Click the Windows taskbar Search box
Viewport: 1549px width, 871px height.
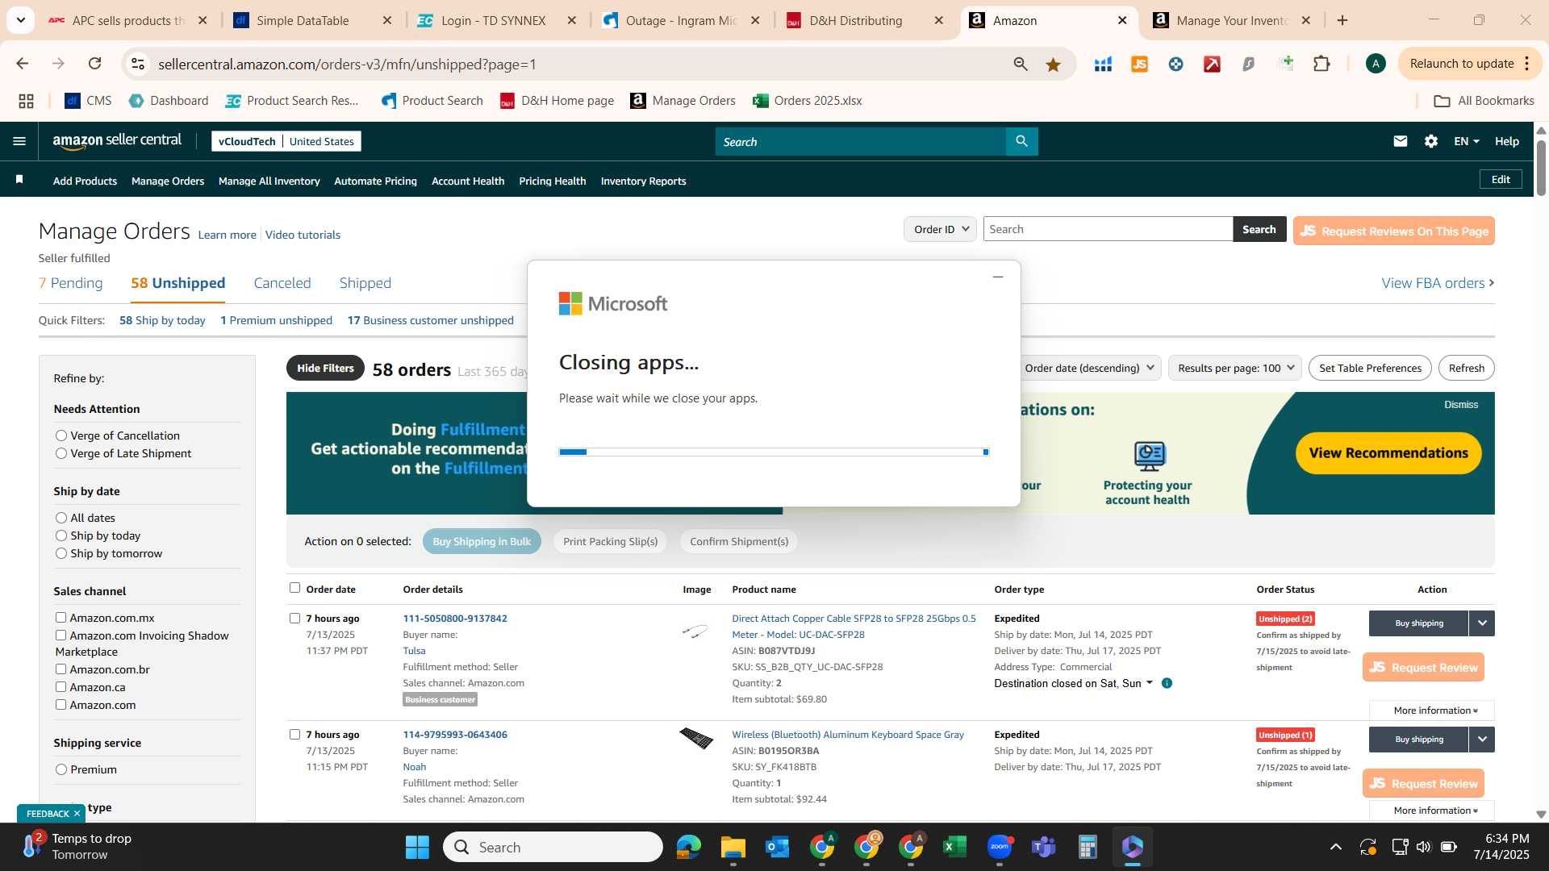pyautogui.click(x=553, y=847)
